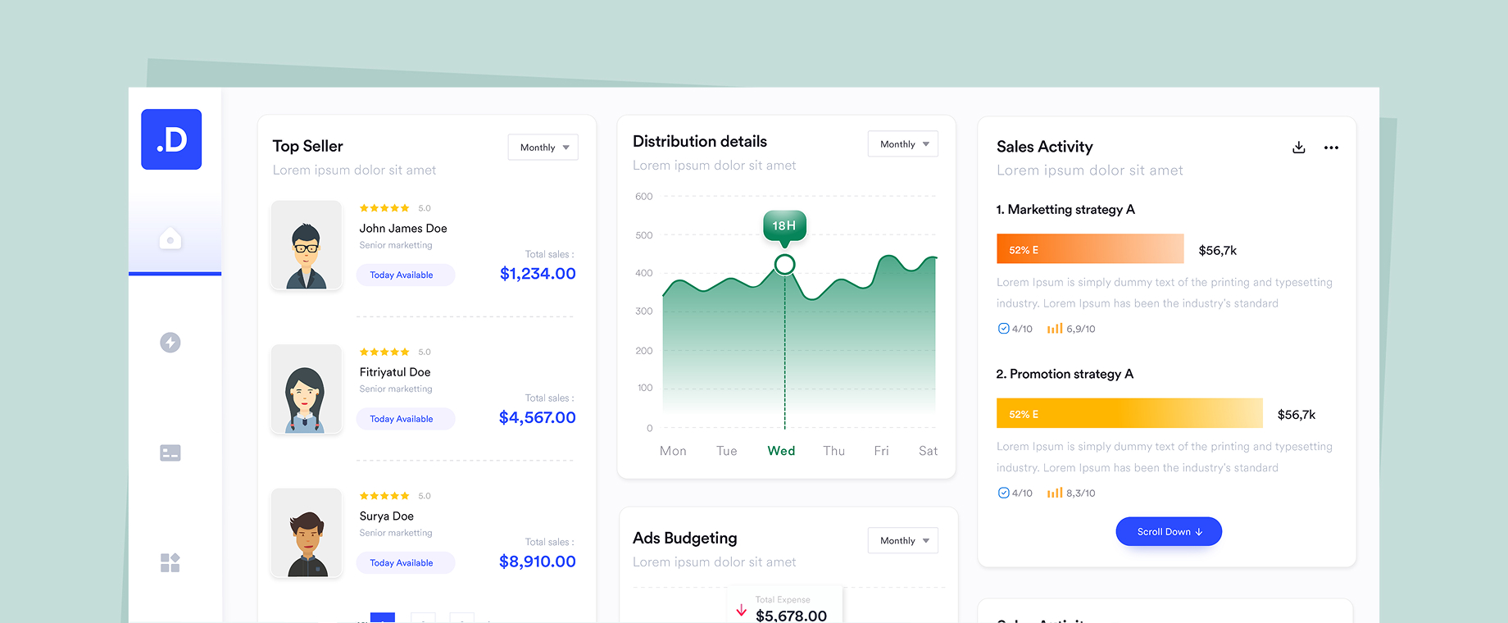Screen dimensions: 1508x623
Task: Select Thu on the chart axis
Action: [x=833, y=451]
